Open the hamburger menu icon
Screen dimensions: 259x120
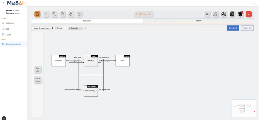4,3
